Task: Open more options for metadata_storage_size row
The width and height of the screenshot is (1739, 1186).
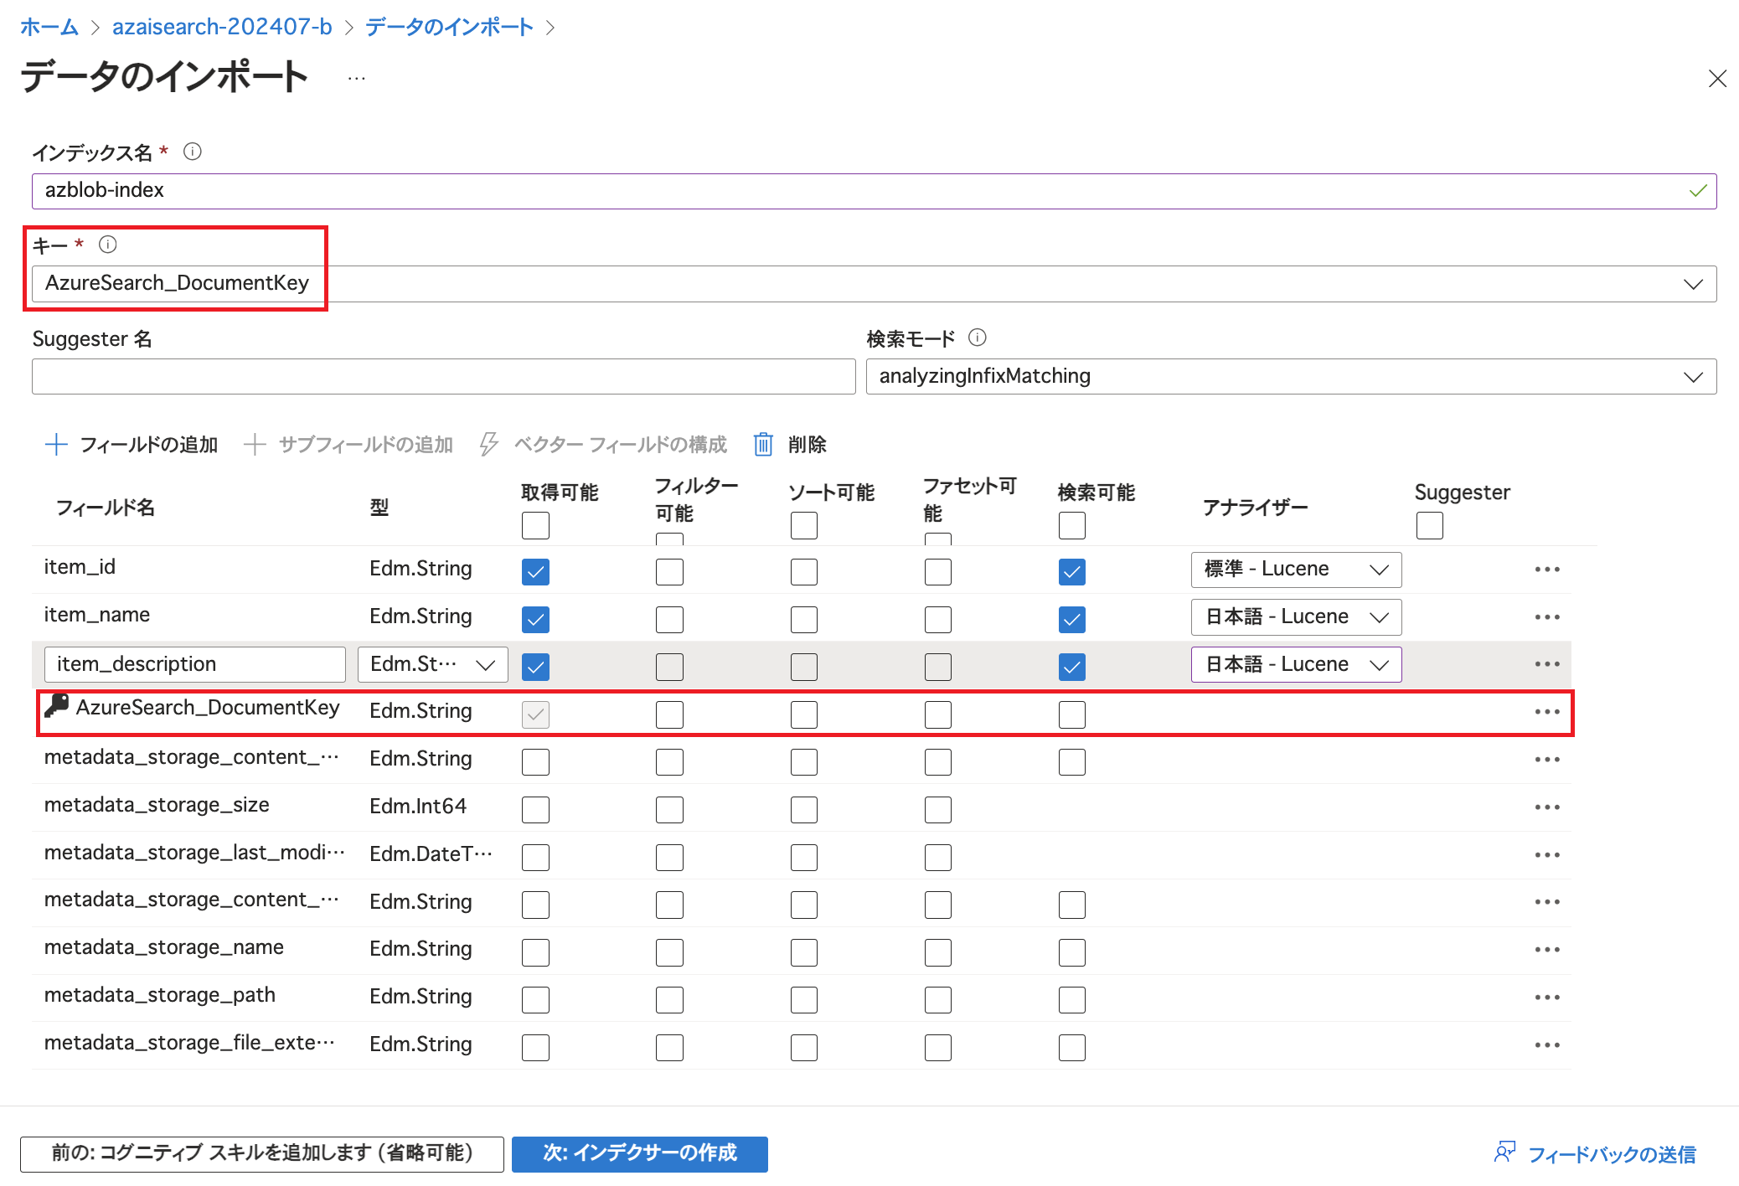Action: [x=1547, y=807]
